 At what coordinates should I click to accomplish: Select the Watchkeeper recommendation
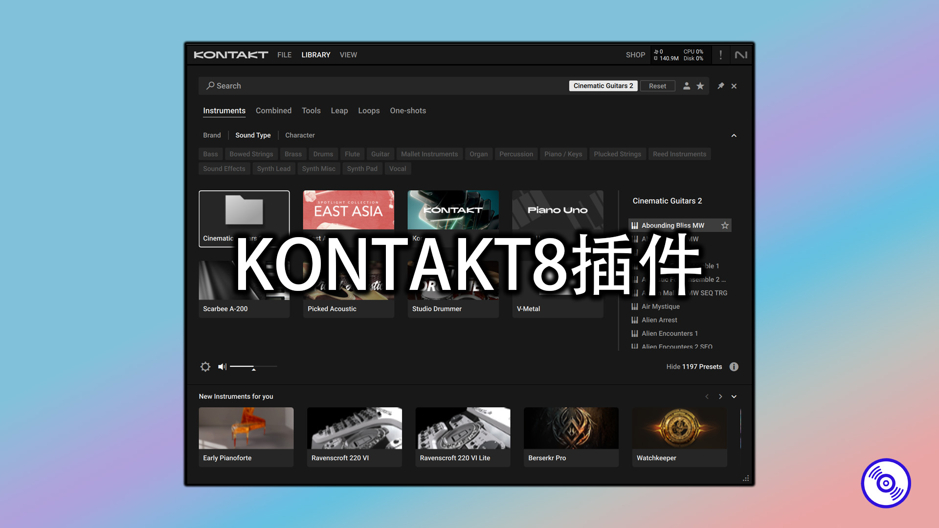coord(680,437)
